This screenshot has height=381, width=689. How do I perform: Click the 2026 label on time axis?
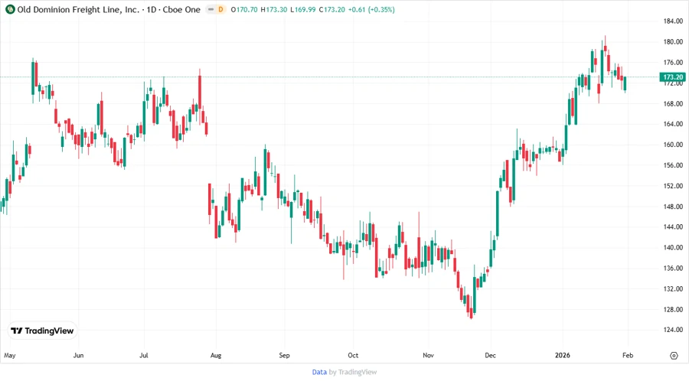pos(563,355)
